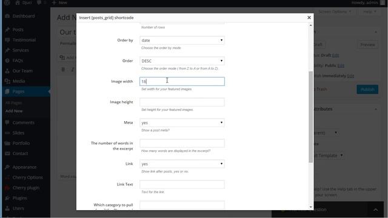The height and width of the screenshot is (218, 388).
Task: Open Appearance in the sidebar
Action: (x=24, y=167)
